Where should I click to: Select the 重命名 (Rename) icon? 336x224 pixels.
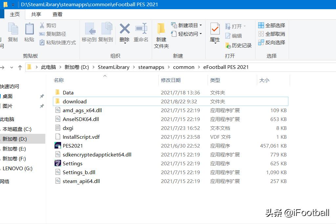141,33
